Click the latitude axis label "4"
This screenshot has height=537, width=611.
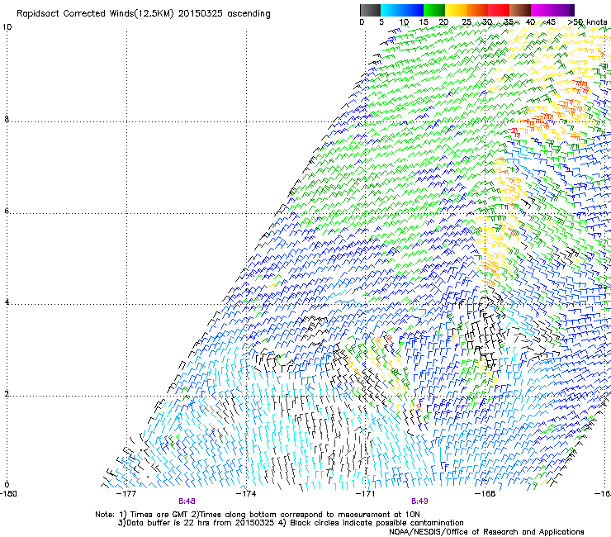[x=7, y=302]
